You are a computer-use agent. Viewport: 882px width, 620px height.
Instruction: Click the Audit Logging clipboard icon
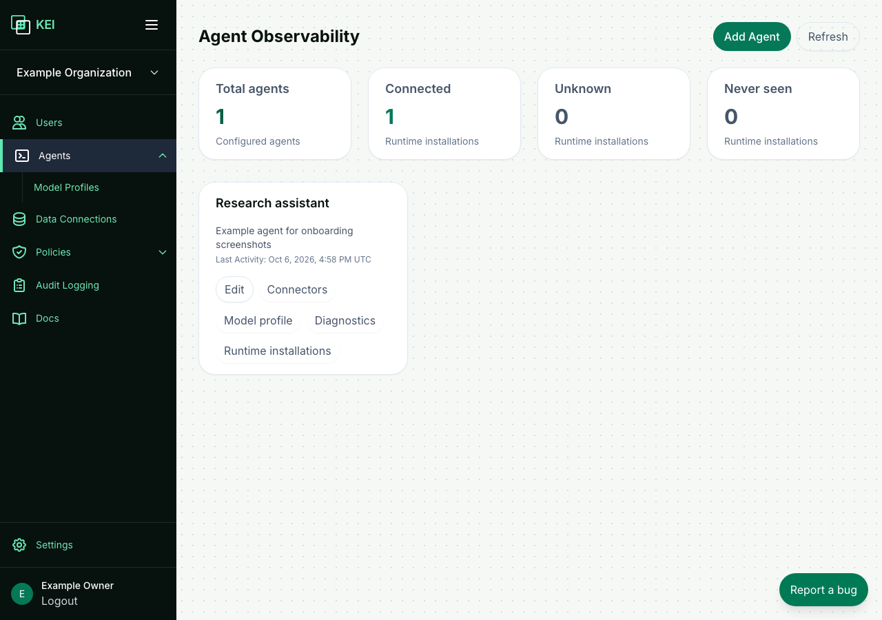pyautogui.click(x=19, y=285)
